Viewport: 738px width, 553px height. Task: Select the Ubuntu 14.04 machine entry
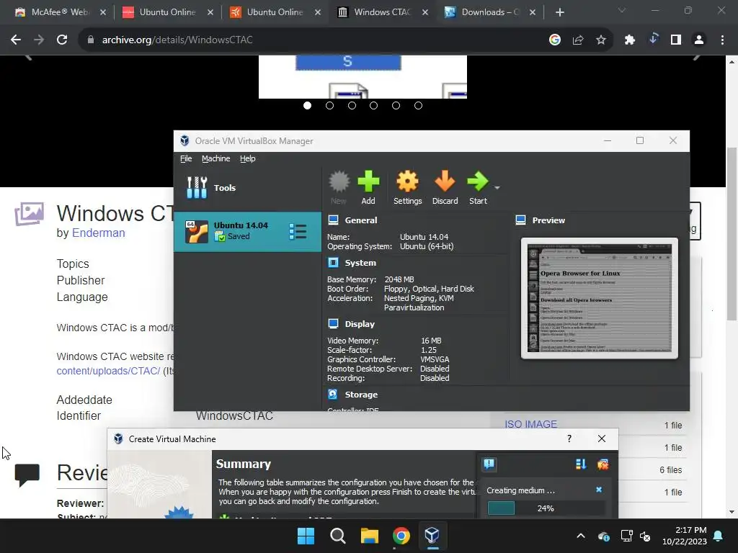248,231
